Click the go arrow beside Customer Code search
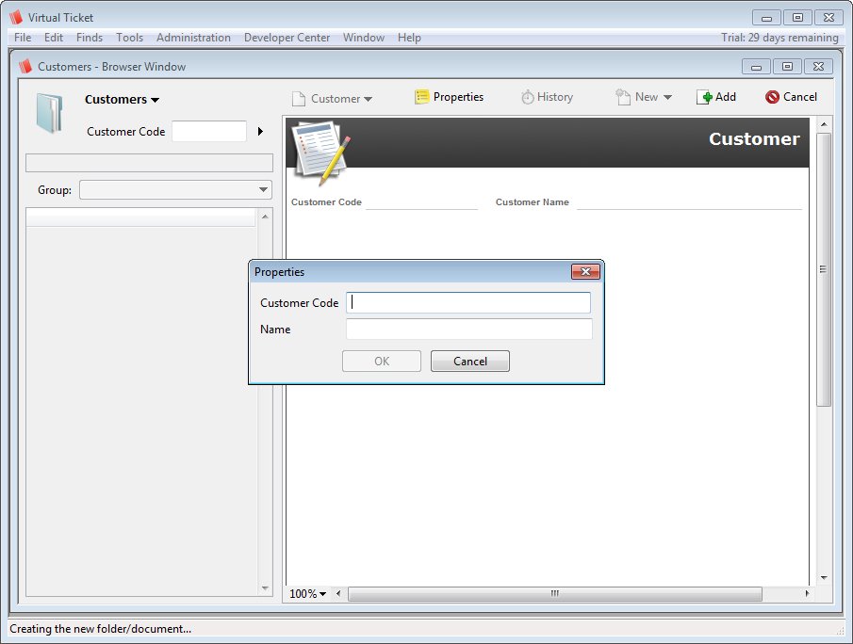 260,131
